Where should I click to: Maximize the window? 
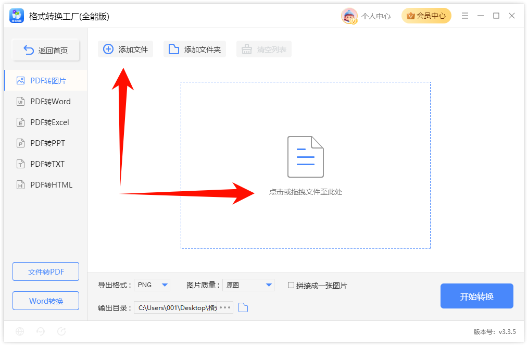496,16
